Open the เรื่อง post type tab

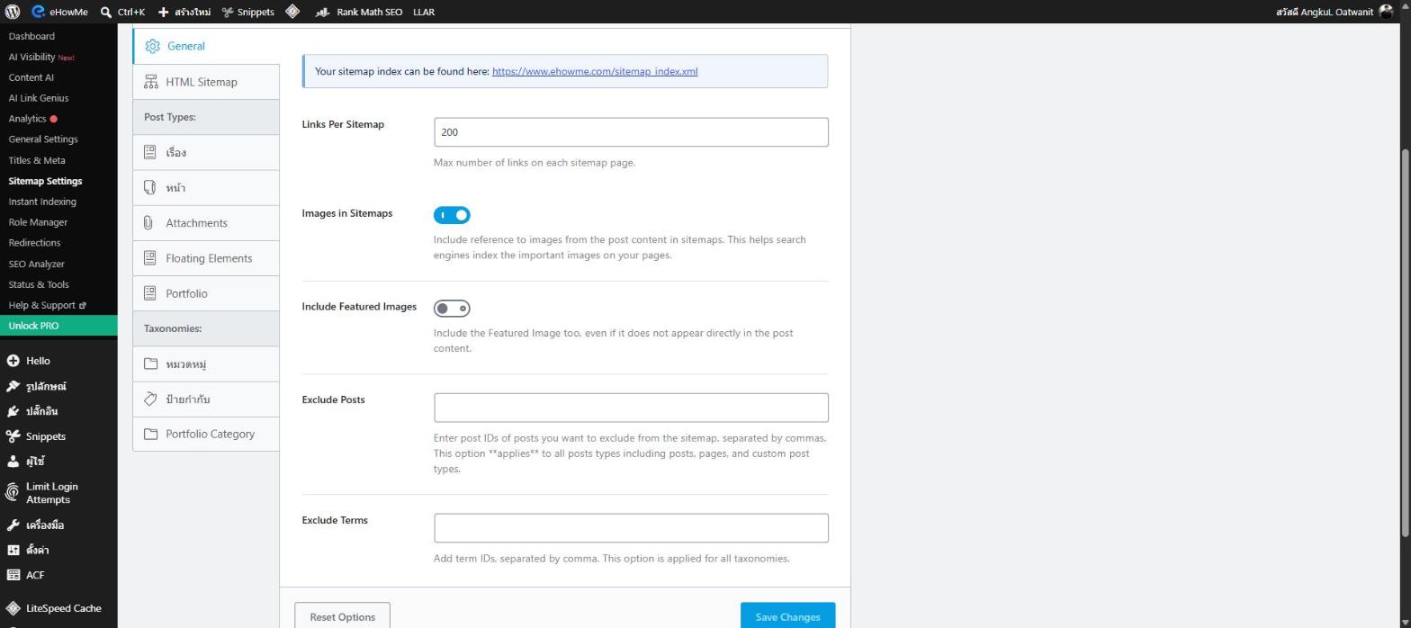(x=206, y=152)
